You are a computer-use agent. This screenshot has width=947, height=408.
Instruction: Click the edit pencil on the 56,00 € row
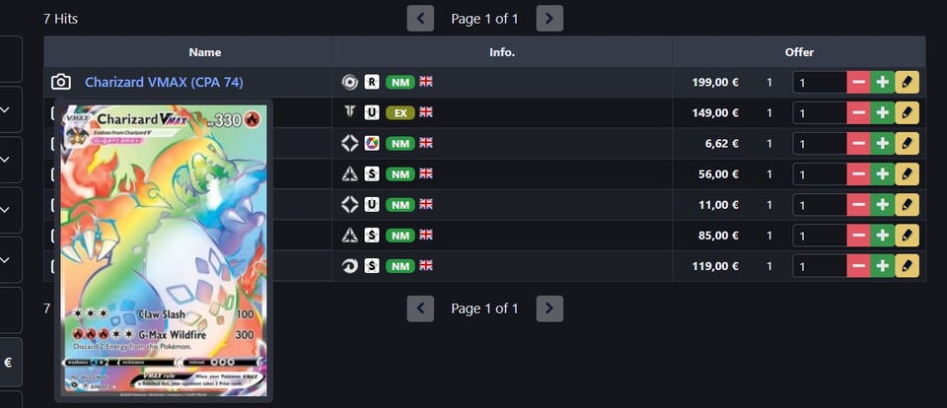pos(907,174)
